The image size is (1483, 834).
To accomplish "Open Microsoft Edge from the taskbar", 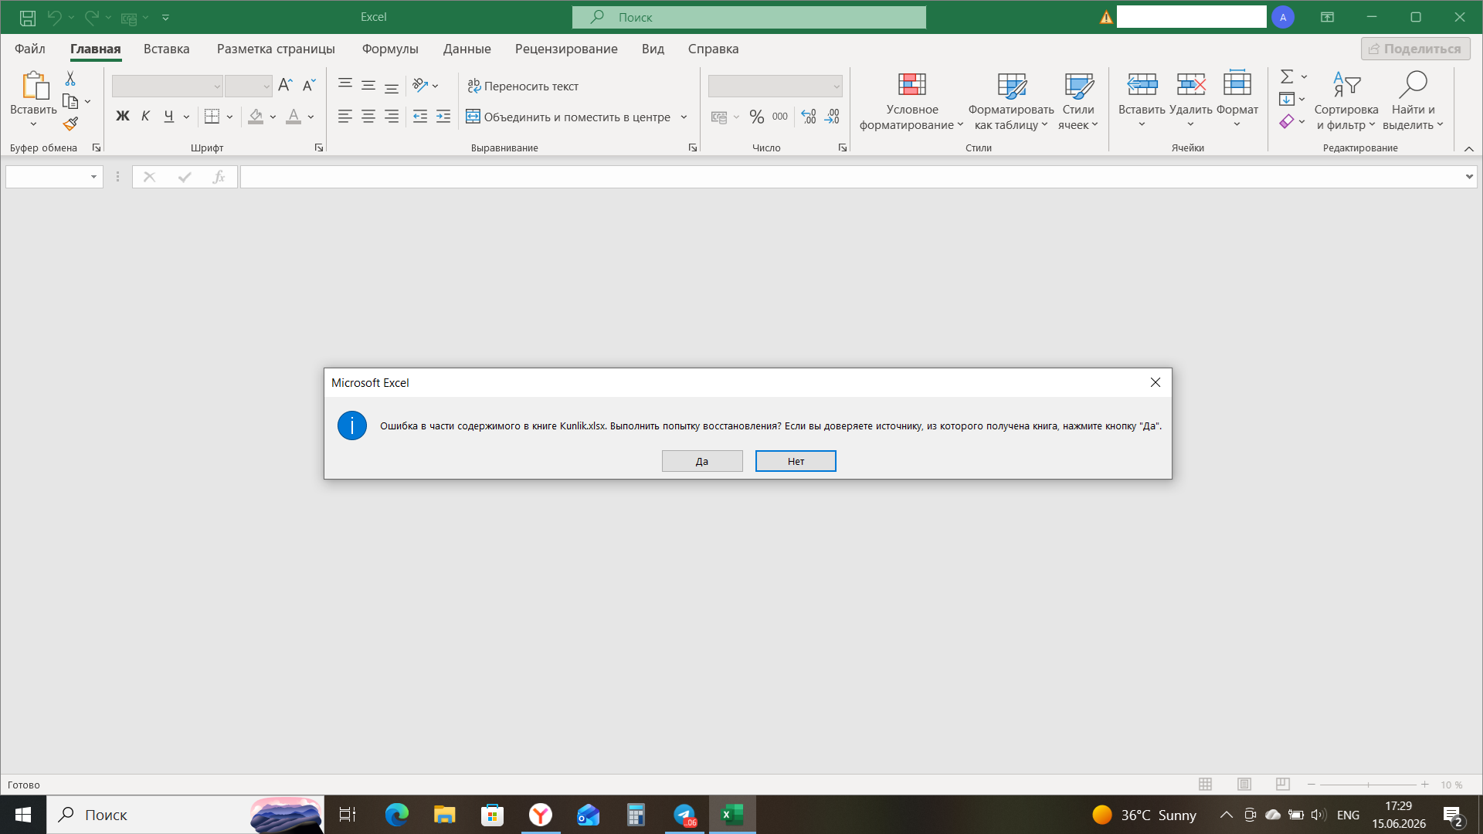I will coord(396,815).
